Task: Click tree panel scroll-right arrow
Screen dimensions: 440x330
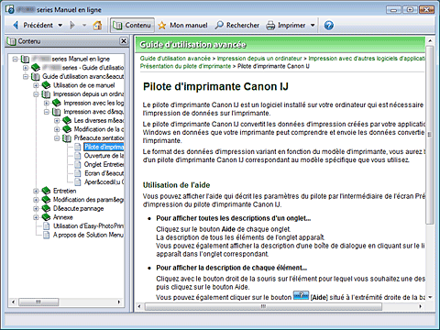Action: (119, 302)
